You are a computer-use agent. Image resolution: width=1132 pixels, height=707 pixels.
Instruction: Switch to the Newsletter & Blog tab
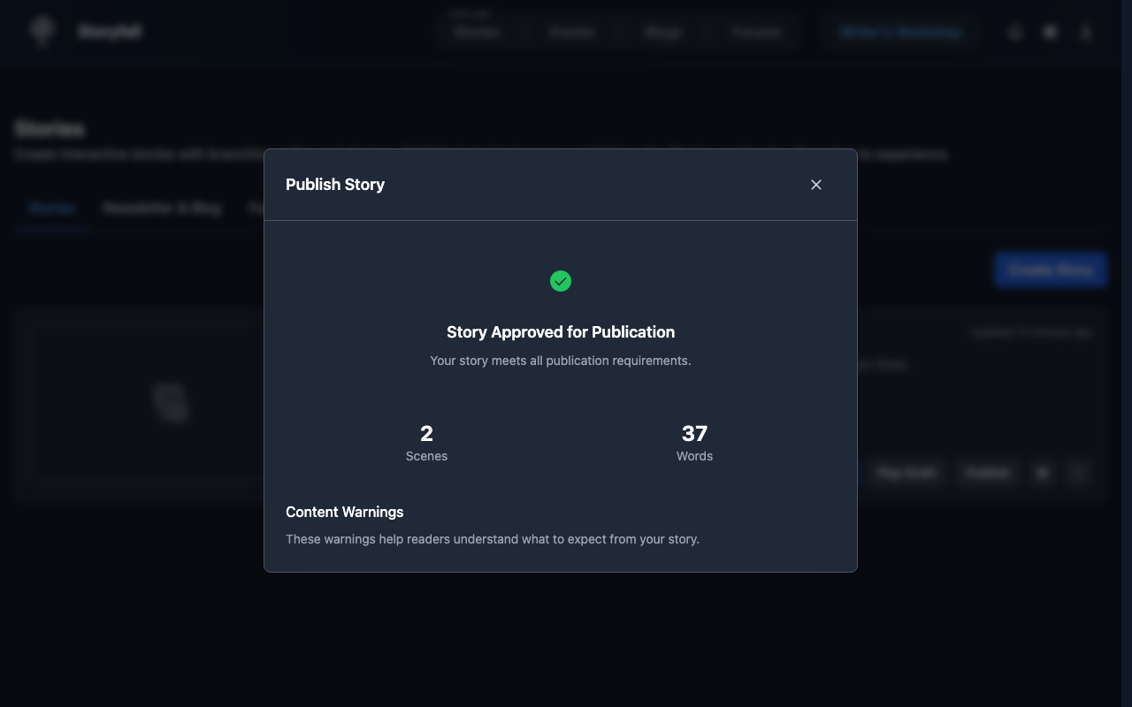[x=162, y=209]
